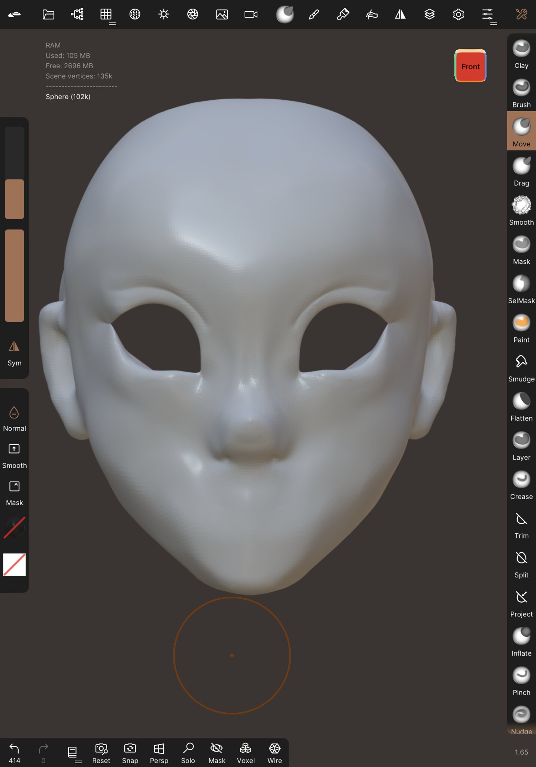This screenshot has height=767, width=536.
Task: Select the Crease tool
Action: pyautogui.click(x=521, y=485)
